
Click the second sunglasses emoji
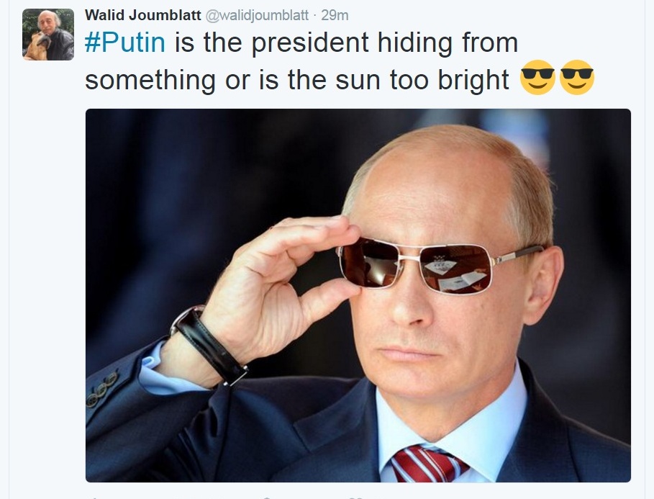coord(577,77)
